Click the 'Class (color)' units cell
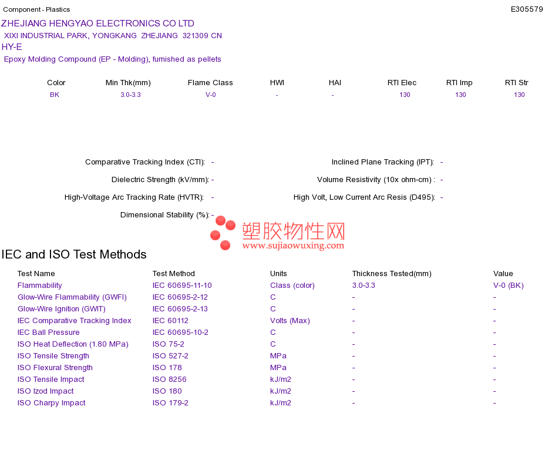This screenshot has width=558, height=470. (x=292, y=286)
